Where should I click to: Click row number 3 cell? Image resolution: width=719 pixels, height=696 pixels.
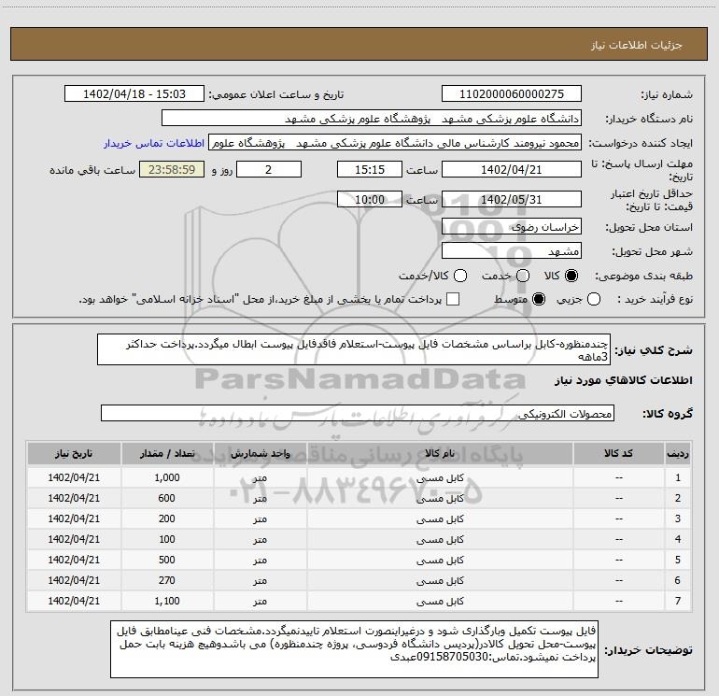[678, 518]
